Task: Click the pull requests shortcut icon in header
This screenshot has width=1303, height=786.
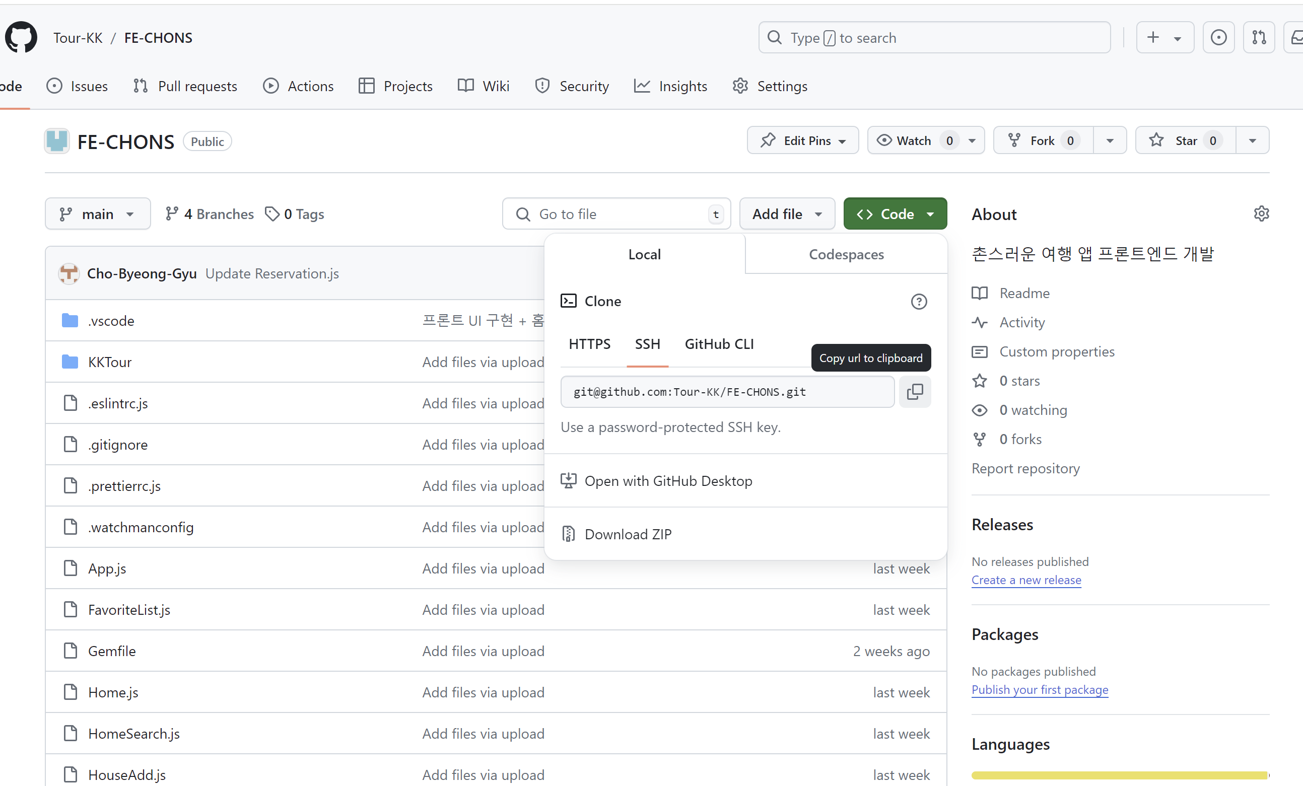Action: [1259, 38]
